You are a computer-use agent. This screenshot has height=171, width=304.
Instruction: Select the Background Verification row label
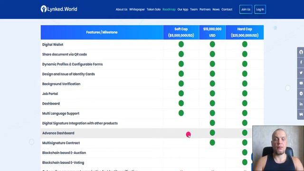point(61,84)
